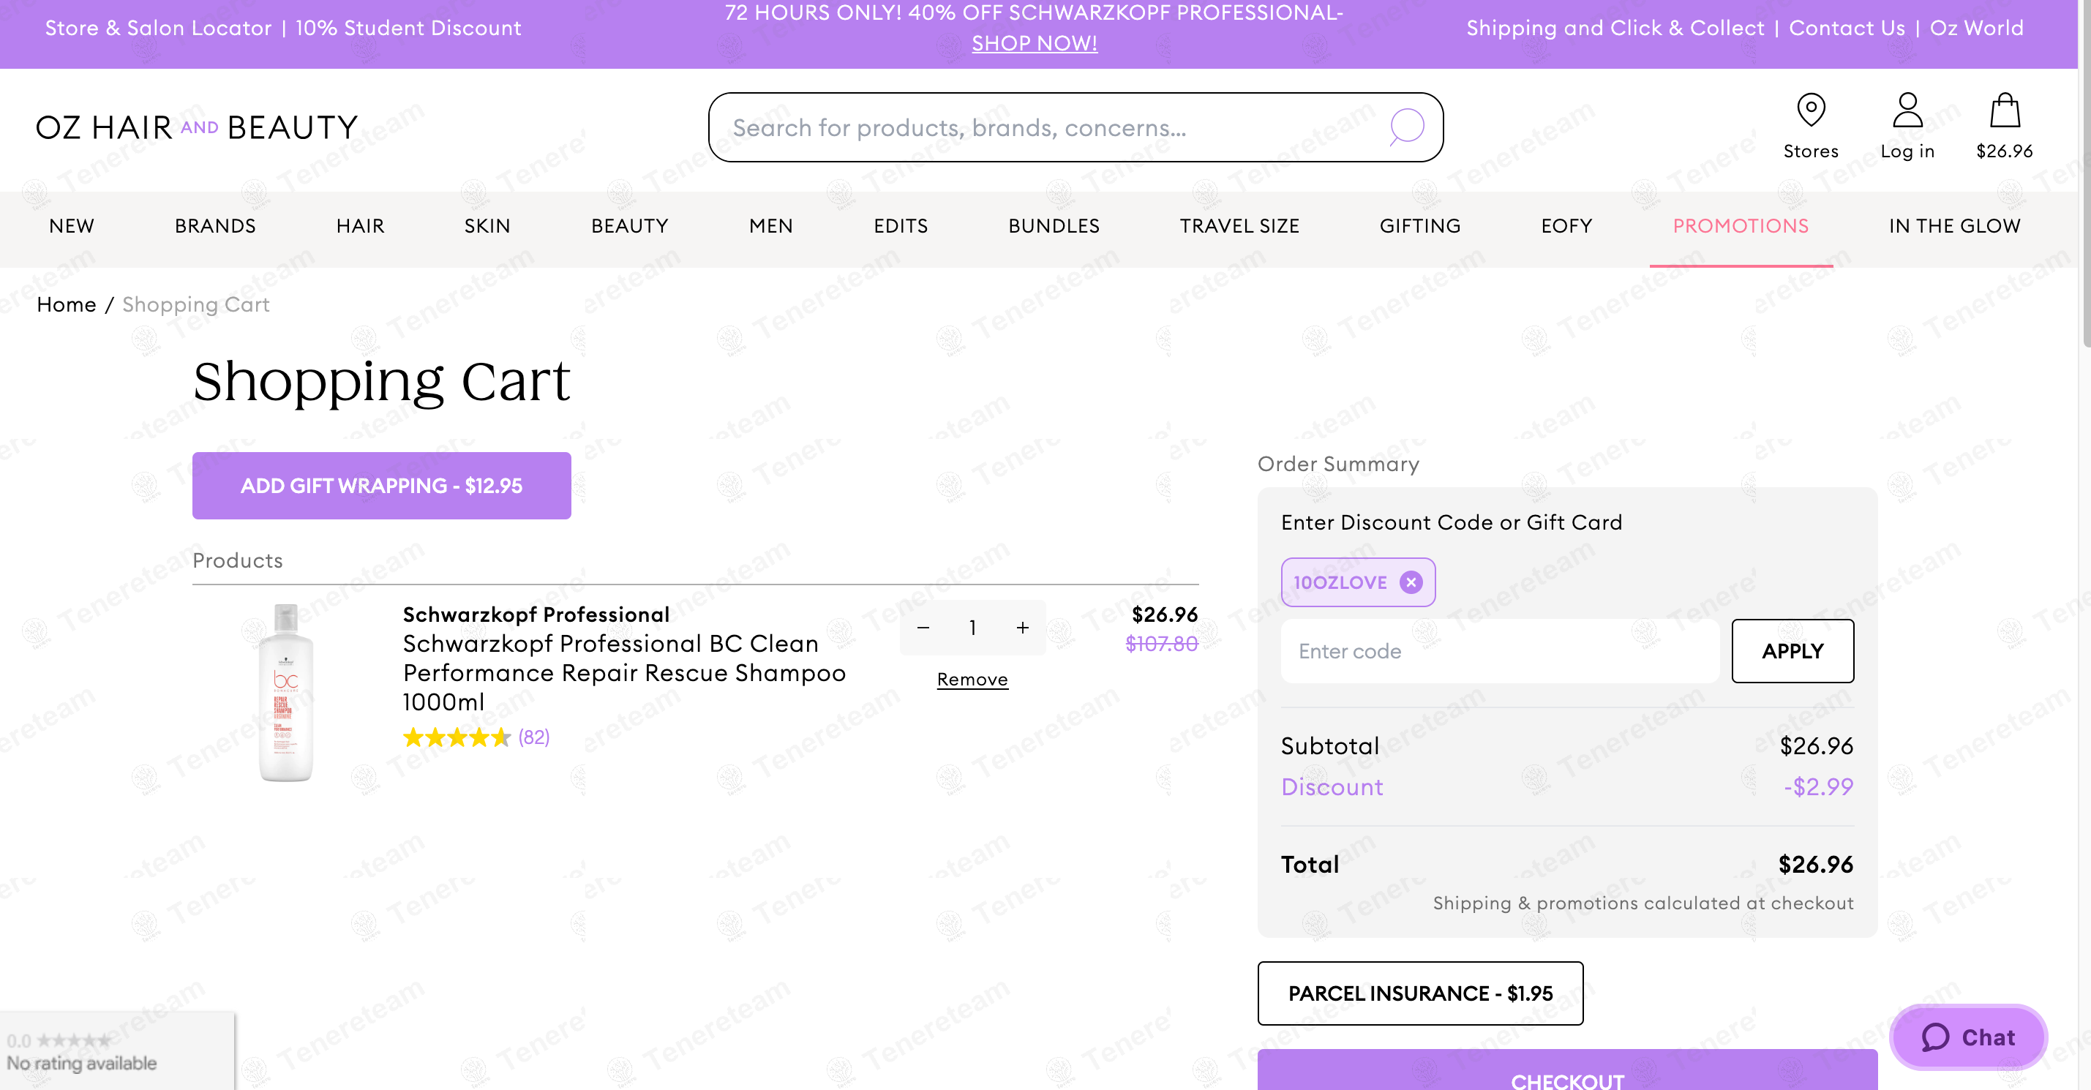The image size is (2091, 1090).
Task: Click the product star rating
Action: [x=457, y=737]
